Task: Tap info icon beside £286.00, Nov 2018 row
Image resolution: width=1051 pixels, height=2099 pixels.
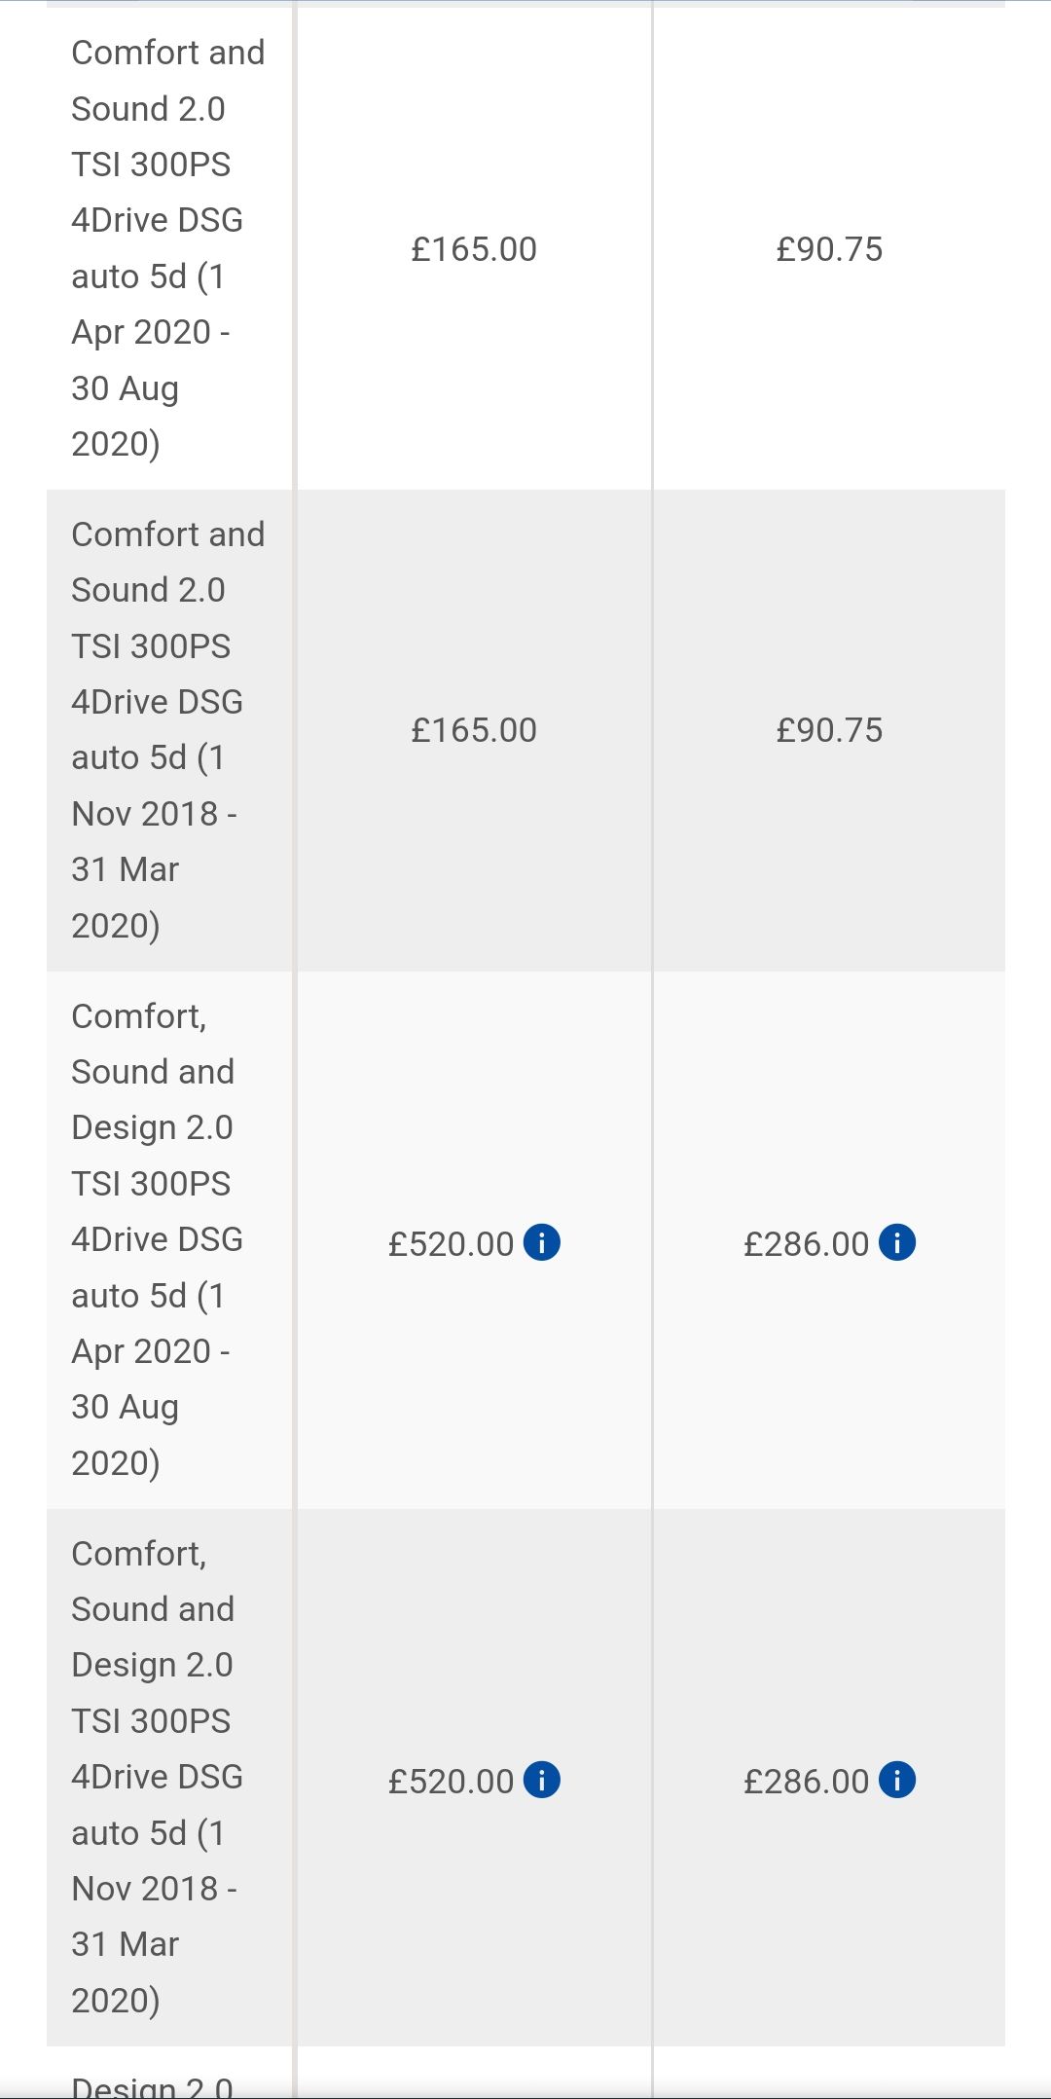Action: coord(897,1780)
